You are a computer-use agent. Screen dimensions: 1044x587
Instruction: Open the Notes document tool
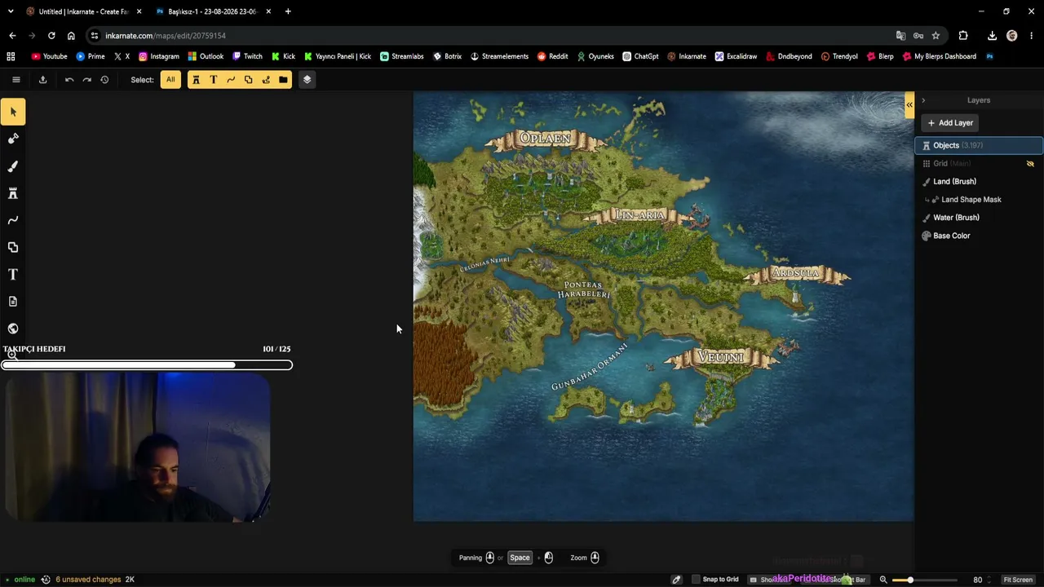tap(13, 302)
